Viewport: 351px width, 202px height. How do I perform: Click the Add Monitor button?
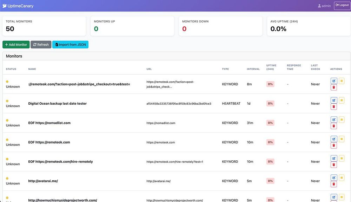16,44
